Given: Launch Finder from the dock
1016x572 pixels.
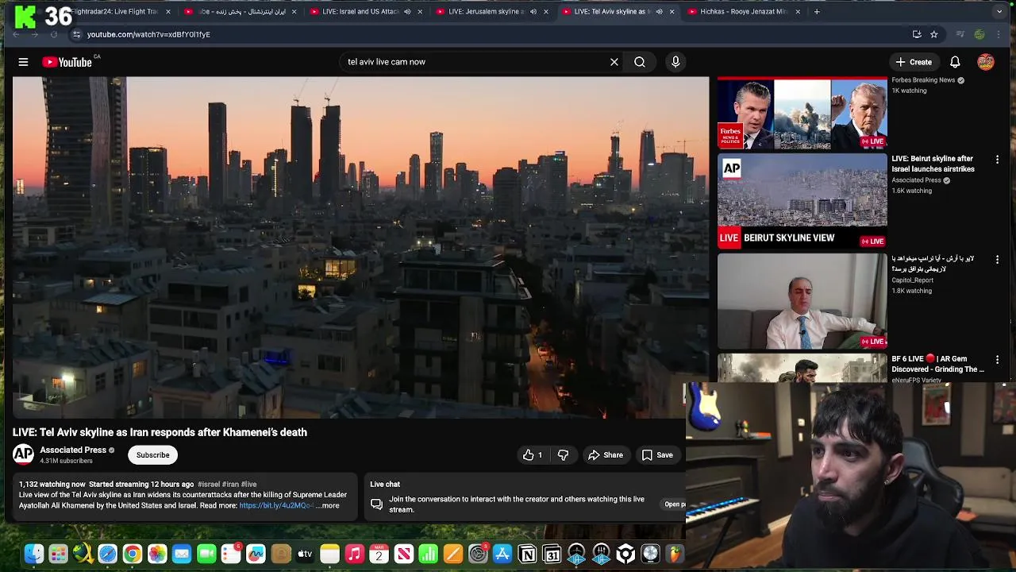Looking at the screenshot, I should 33,554.
